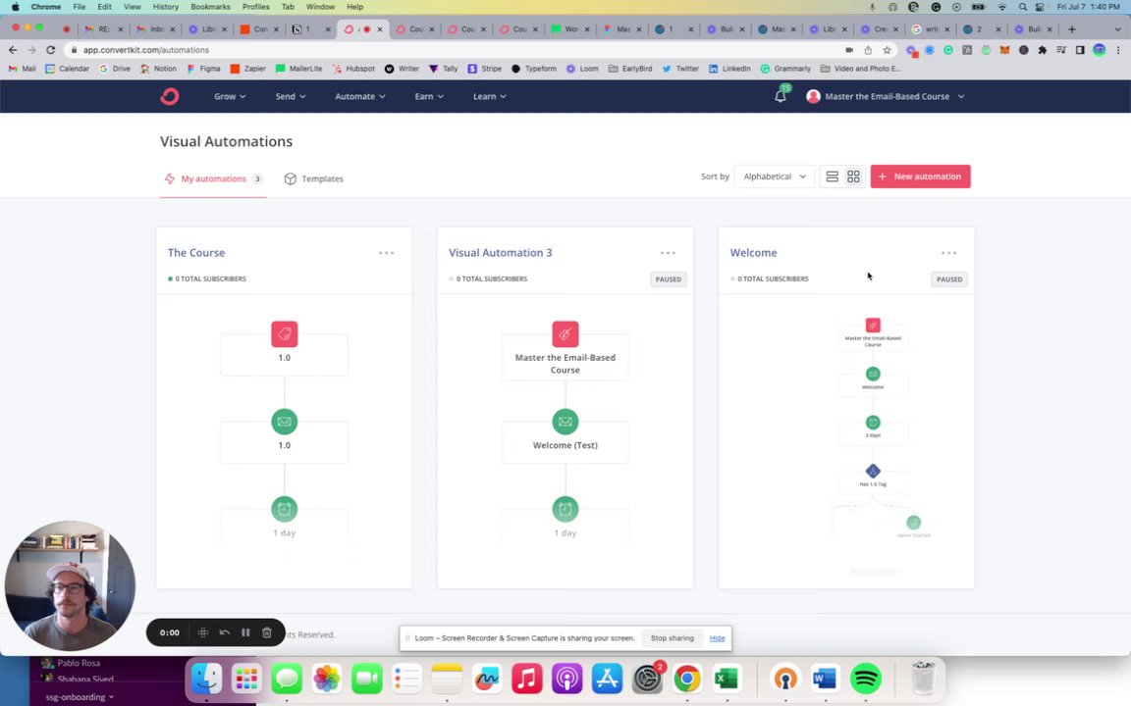This screenshot has width=1131, height=706.
Task: Expand the Automate menu
Action: coord(360,96)
